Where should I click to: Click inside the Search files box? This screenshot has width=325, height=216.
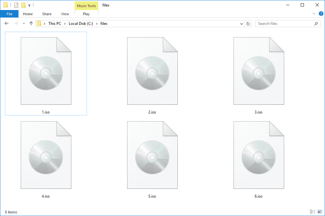(282, 23)
